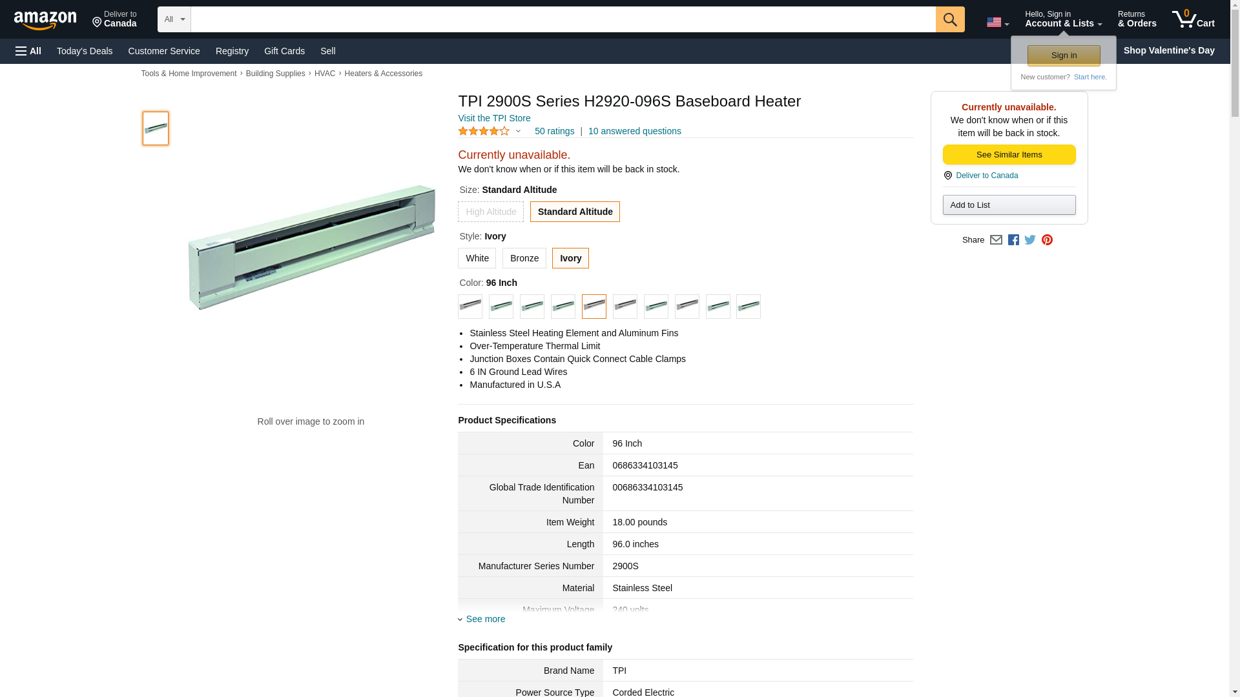Expand See more product specifications
1240x697 pixels.
[x=485, y=619]
